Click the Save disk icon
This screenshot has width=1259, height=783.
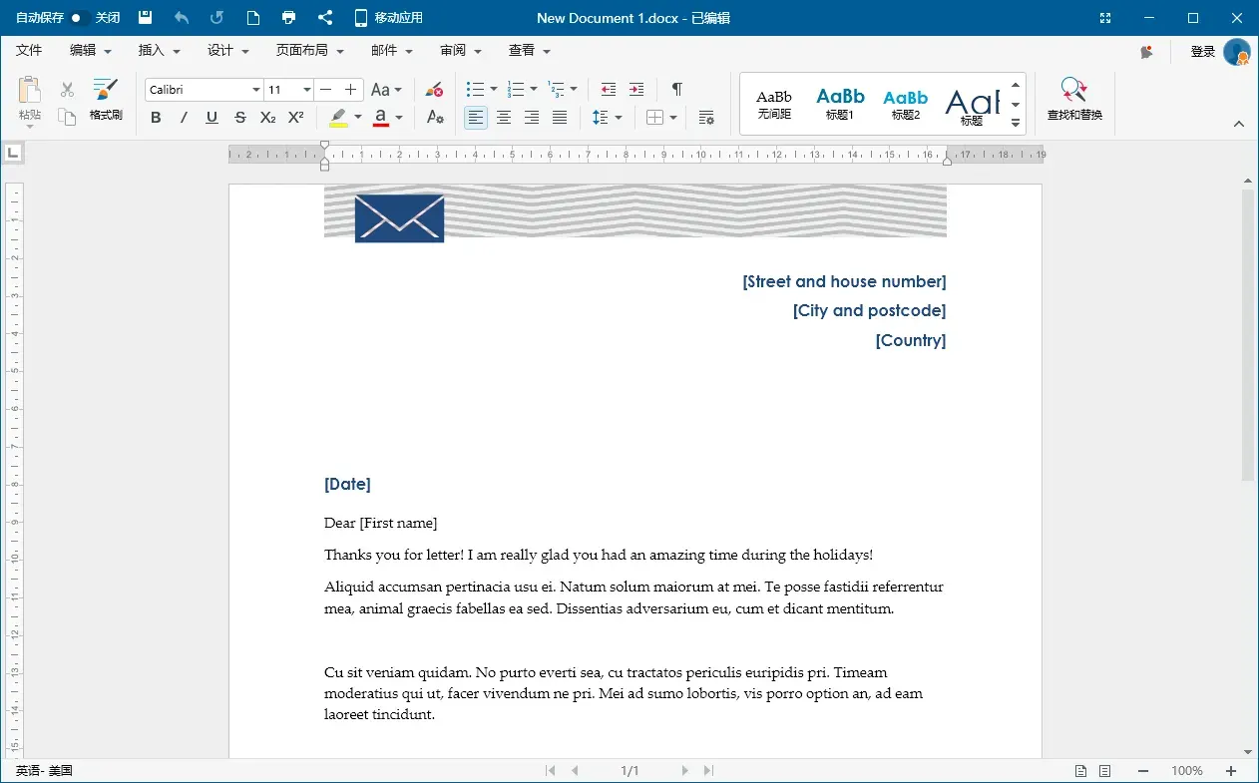coord(146,18)
